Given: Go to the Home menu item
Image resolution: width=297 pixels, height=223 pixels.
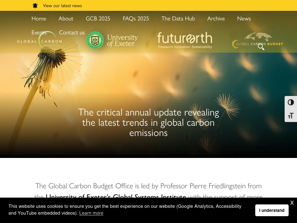Looking at the screenshot, I should [x=39, y=19].
